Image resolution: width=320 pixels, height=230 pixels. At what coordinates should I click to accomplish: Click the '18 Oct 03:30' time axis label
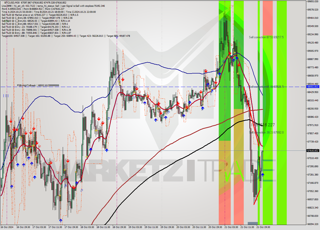click(x=87, y=227)
